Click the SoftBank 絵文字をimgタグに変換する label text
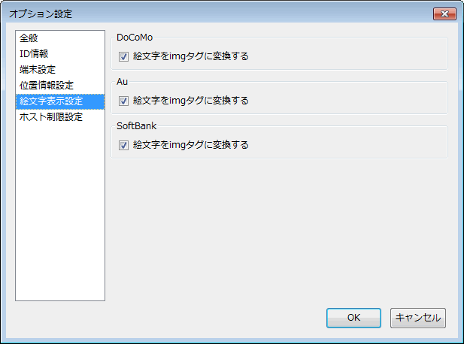The height and width of the screenshot is (344, 464). [190, 145]
